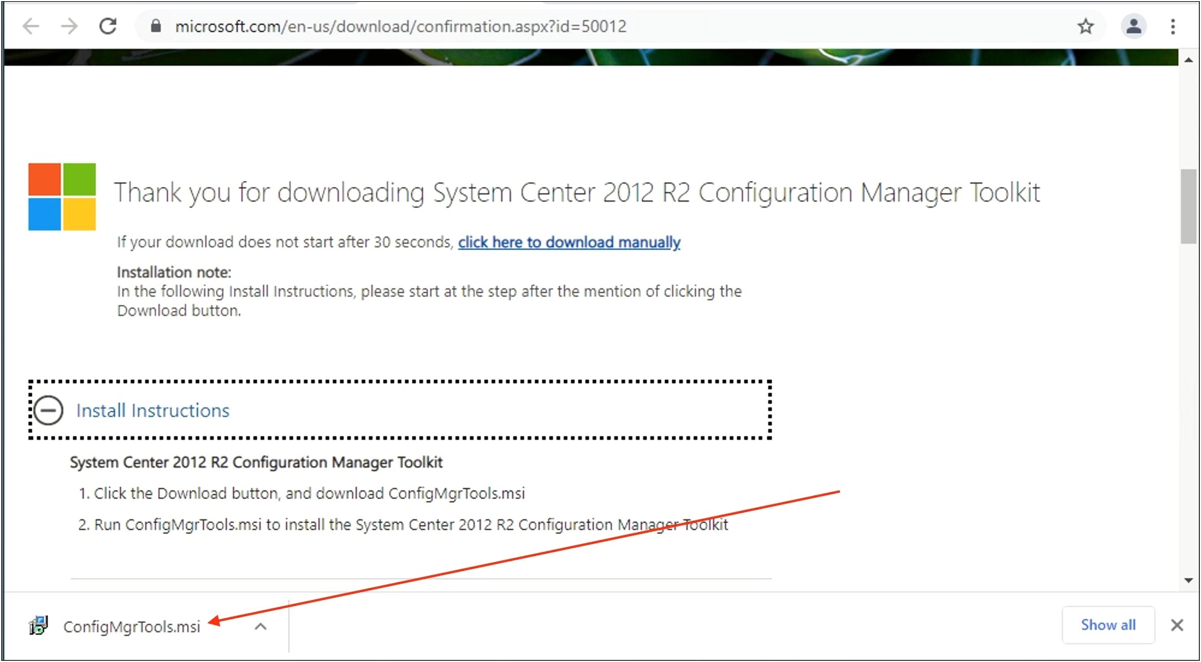1201x662 pixels.
Task: Click bold 'System Center 2012 R2 Configuration Manager Toolkit' subheading
Action: (256, 462)
